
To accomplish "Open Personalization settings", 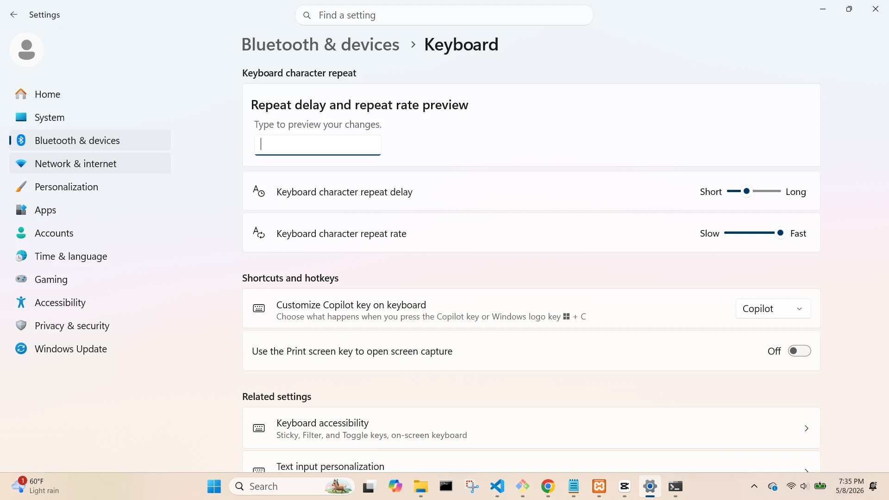I will point(90,187).
